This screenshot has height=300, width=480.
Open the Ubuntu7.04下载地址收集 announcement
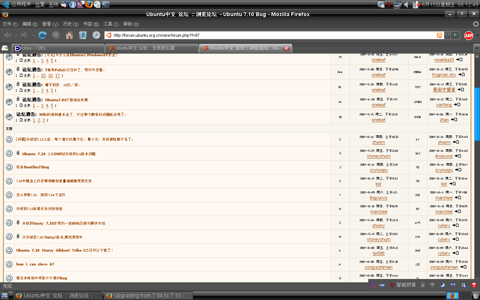[66, 100]
